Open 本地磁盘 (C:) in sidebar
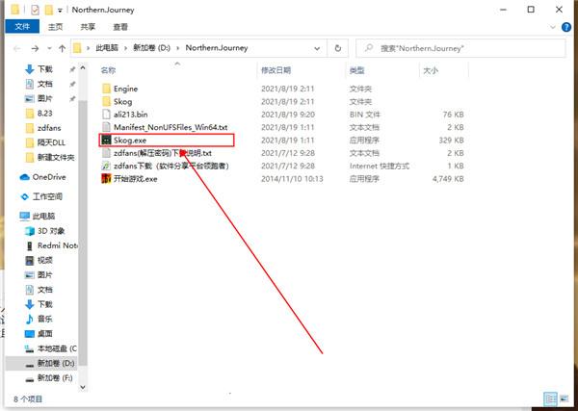 tap(57, 348)
